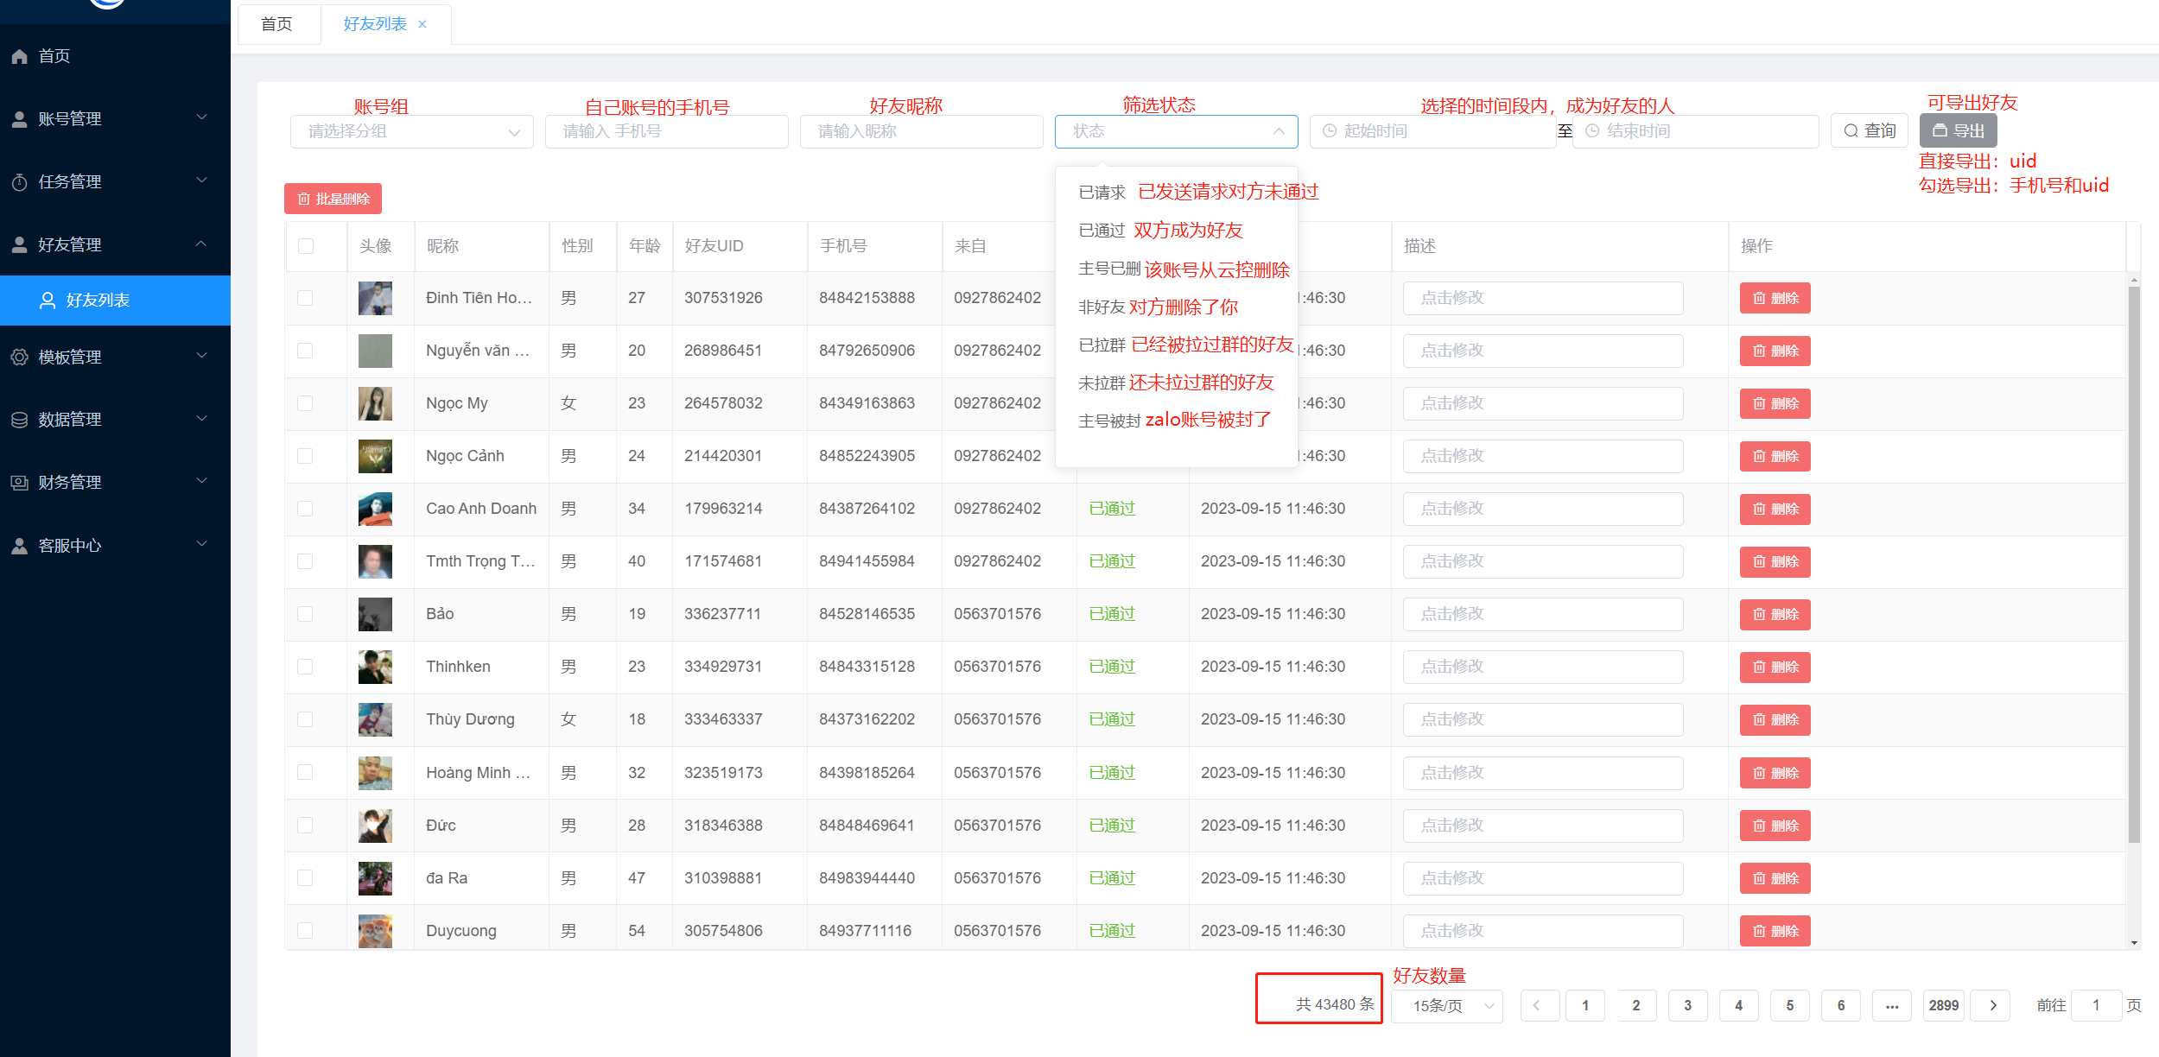Click Ngọc My's avatar thumbnail
2159x1057 pixels.
coord(375,403)
